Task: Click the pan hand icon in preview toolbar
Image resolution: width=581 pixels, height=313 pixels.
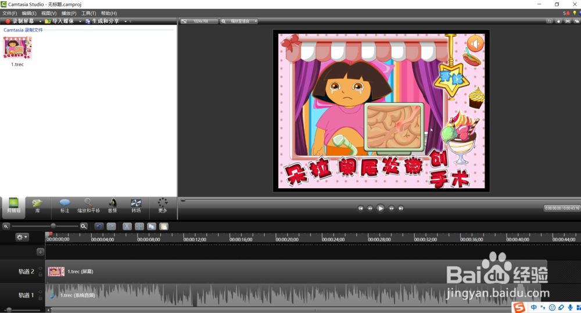Action: [558, 21]
